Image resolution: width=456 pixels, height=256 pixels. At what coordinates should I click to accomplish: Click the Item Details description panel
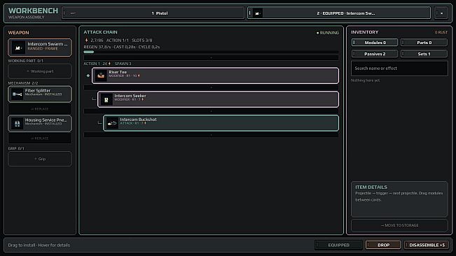(x=399, y=199)
